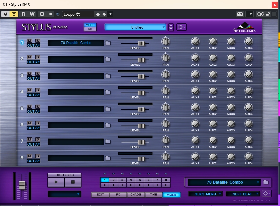Open the host preset management dropdown
Image resolution: width=280 pixels, height=206 pixels.
point(110,14)
